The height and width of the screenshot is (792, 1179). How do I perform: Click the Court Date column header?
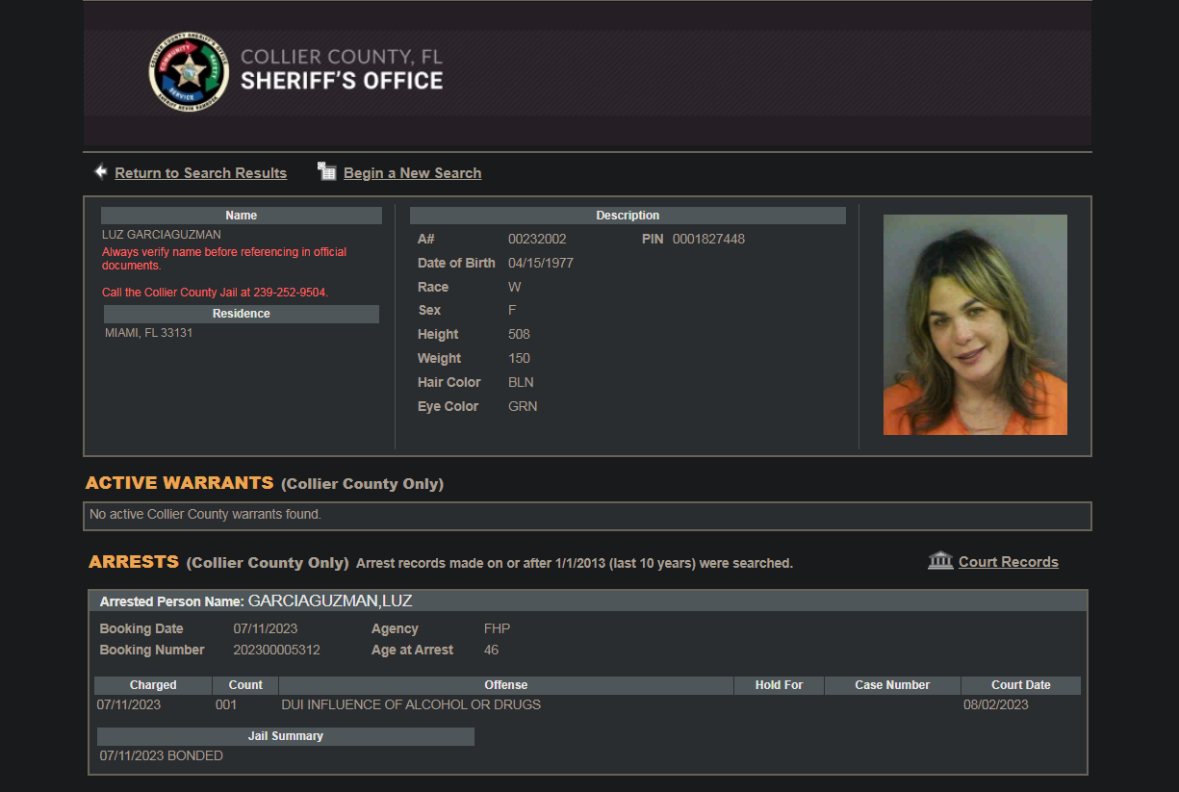tap(1020, 685)
